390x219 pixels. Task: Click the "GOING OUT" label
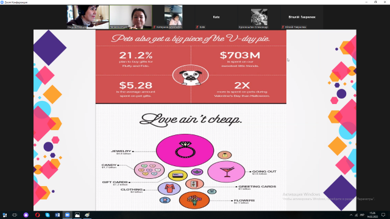click(264, 172)
